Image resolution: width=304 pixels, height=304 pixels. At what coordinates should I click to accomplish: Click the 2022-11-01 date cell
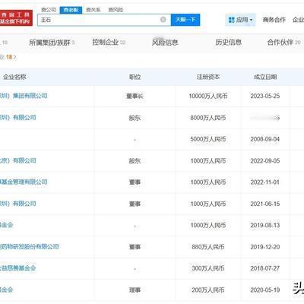(x=265, y=182)
